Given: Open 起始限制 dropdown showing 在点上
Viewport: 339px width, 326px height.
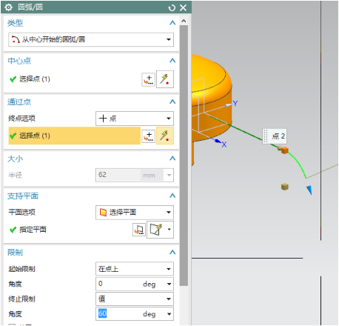Looking at the screenshot, I should point(135,269).
